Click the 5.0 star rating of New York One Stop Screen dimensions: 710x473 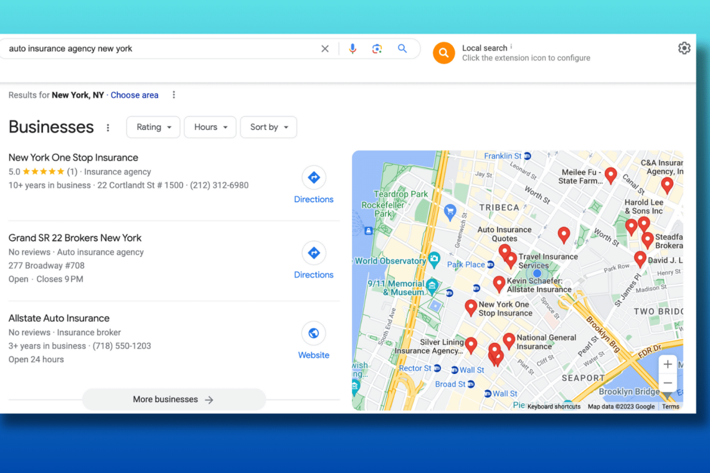click(x=43, y=172)
